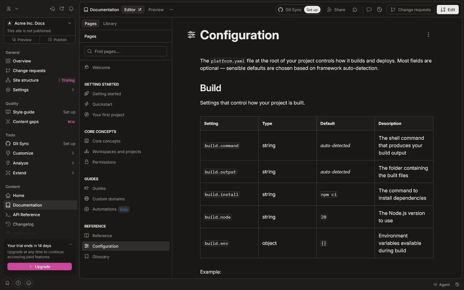The height and width of the screenshot is (290, 464).
Task: Click the Edit button
Action: [x=448, y=10]
